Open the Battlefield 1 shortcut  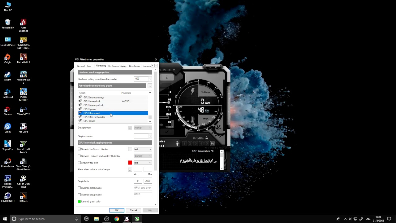coord(23,59)
